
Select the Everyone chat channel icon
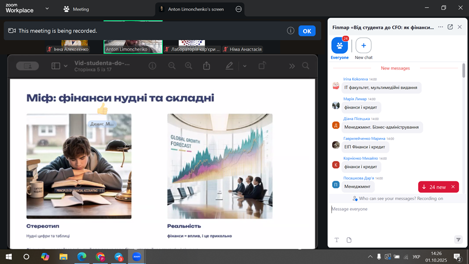[x=340, y=46]
